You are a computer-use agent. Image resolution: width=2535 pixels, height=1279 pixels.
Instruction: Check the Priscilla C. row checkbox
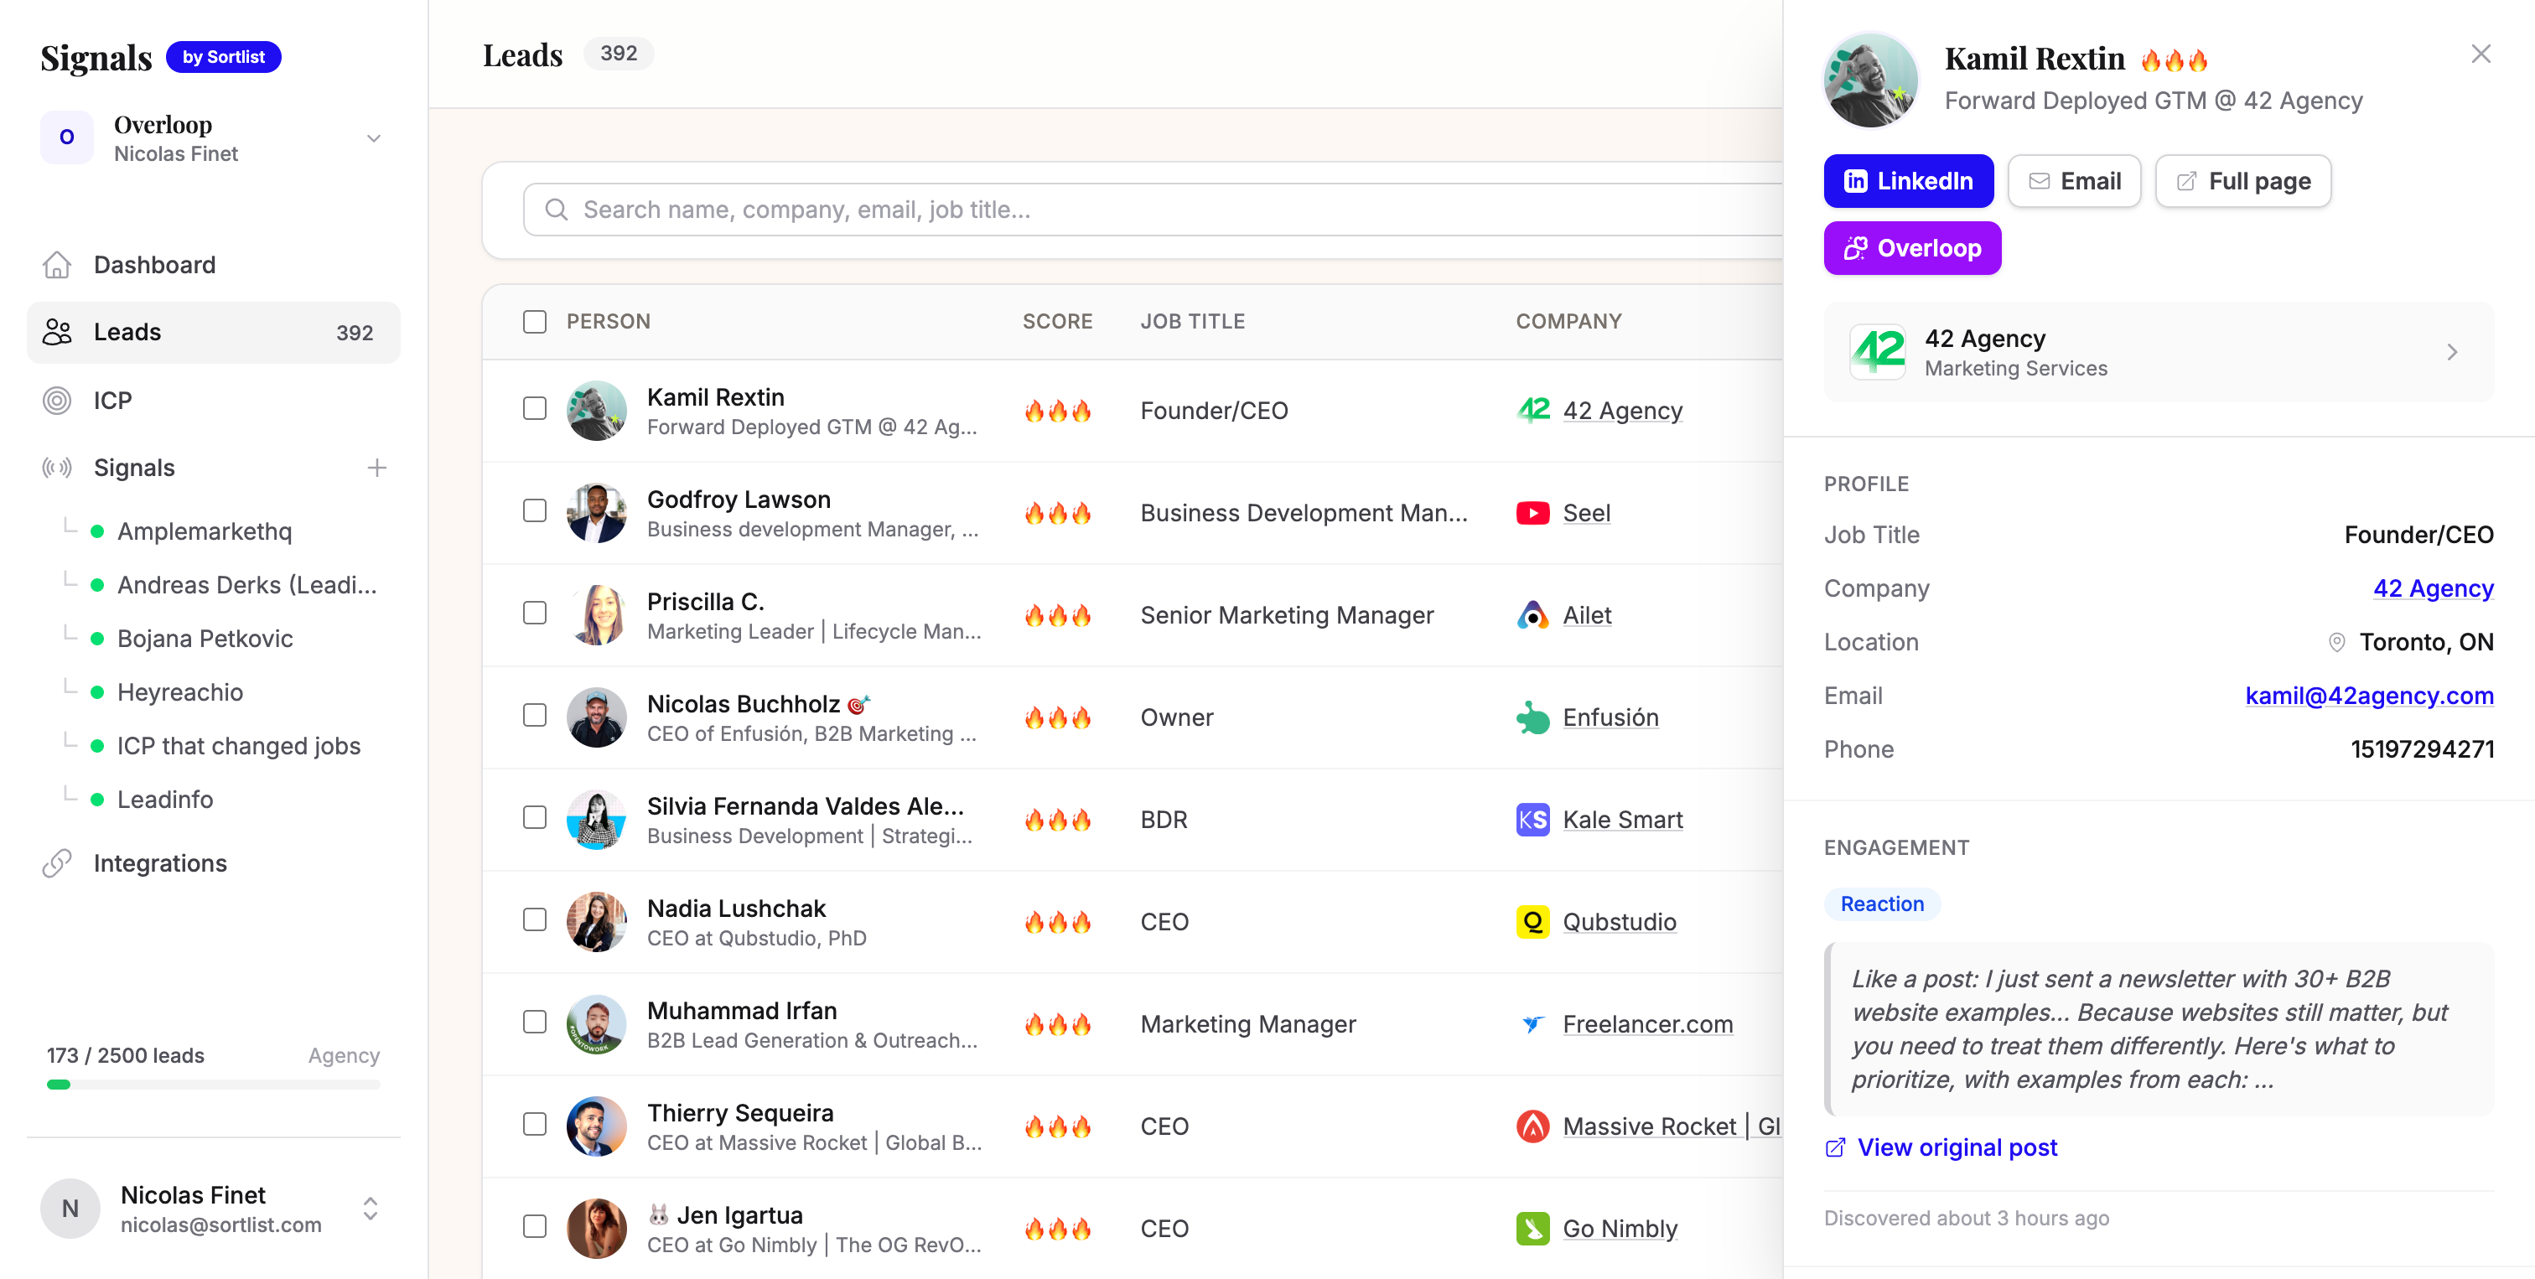click(x=534, y=613)
